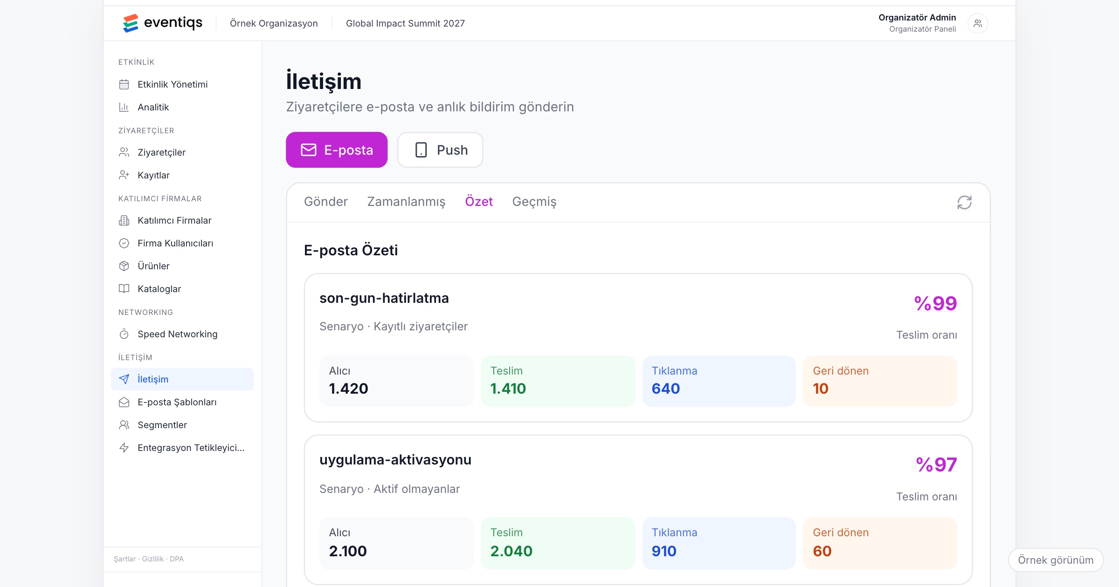Click the envelope icon for E-posta Şablonları

coord(124,402)
